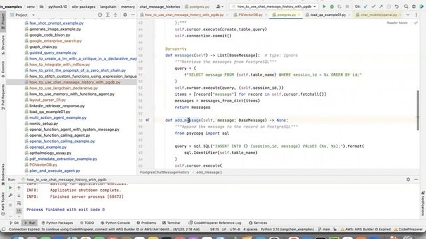Open the Git tool window tab
The height and width of the screenshot is (239, 426).
[14, 223]
